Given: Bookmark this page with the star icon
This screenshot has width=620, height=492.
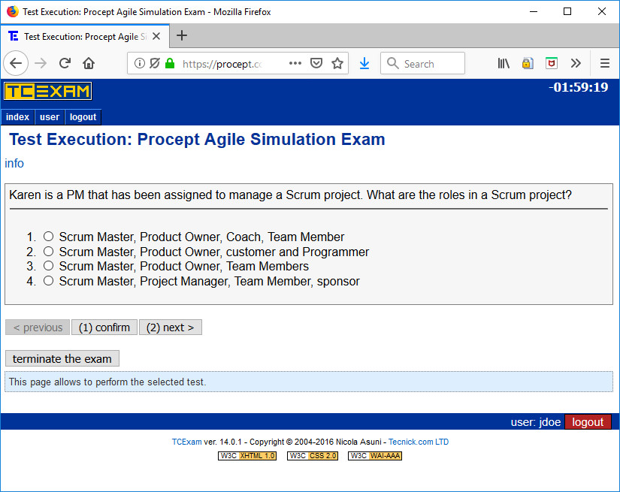Looking at the screenshot, I should [337, 63].
